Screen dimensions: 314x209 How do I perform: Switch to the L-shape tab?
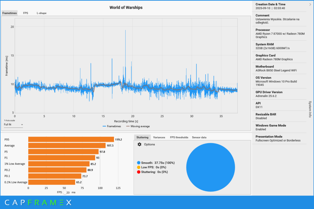point(41,13)
